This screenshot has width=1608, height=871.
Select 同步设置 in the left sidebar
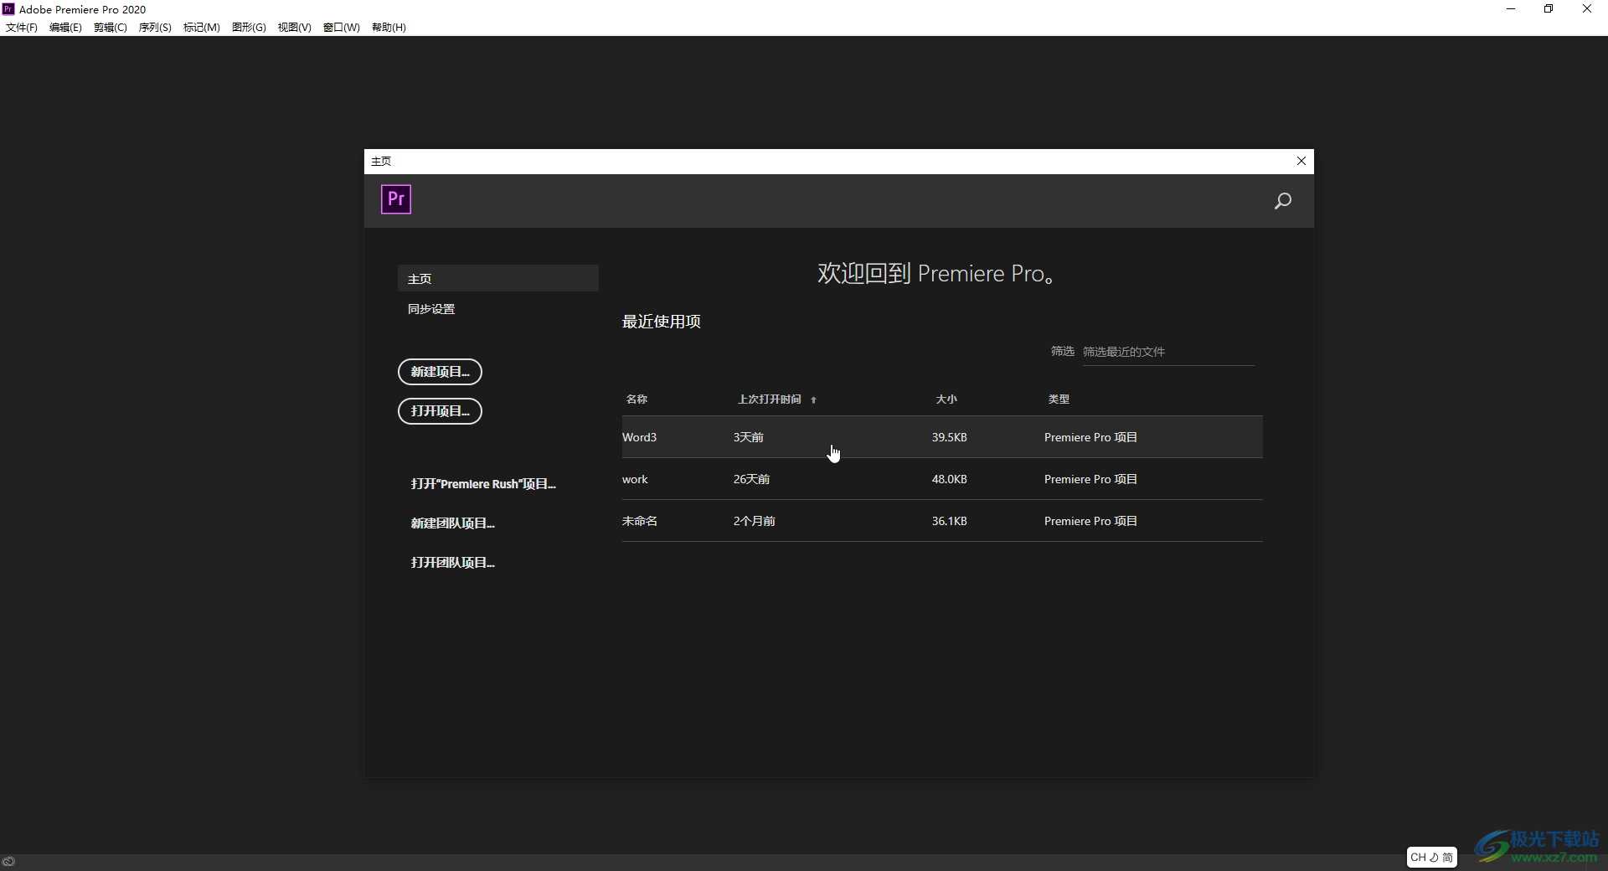(431, 309)
